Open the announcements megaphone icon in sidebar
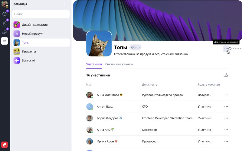 (5, 23)
